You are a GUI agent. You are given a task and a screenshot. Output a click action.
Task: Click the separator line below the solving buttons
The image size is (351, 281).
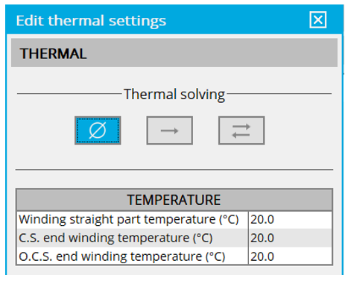pyautogui.click(x=174, y=170)
